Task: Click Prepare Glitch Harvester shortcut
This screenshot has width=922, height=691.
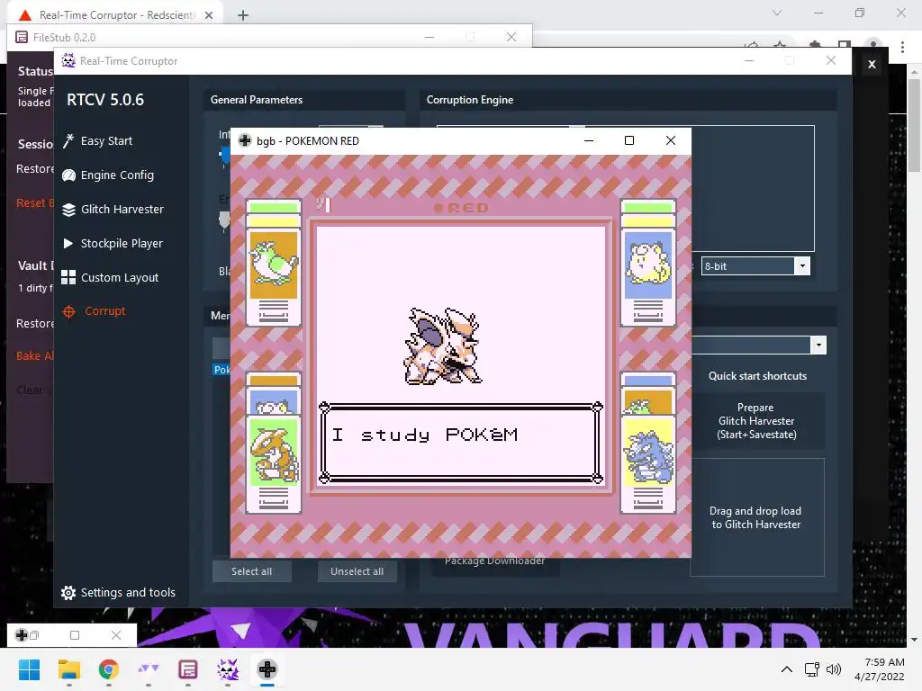Action: tap(756, 421)
